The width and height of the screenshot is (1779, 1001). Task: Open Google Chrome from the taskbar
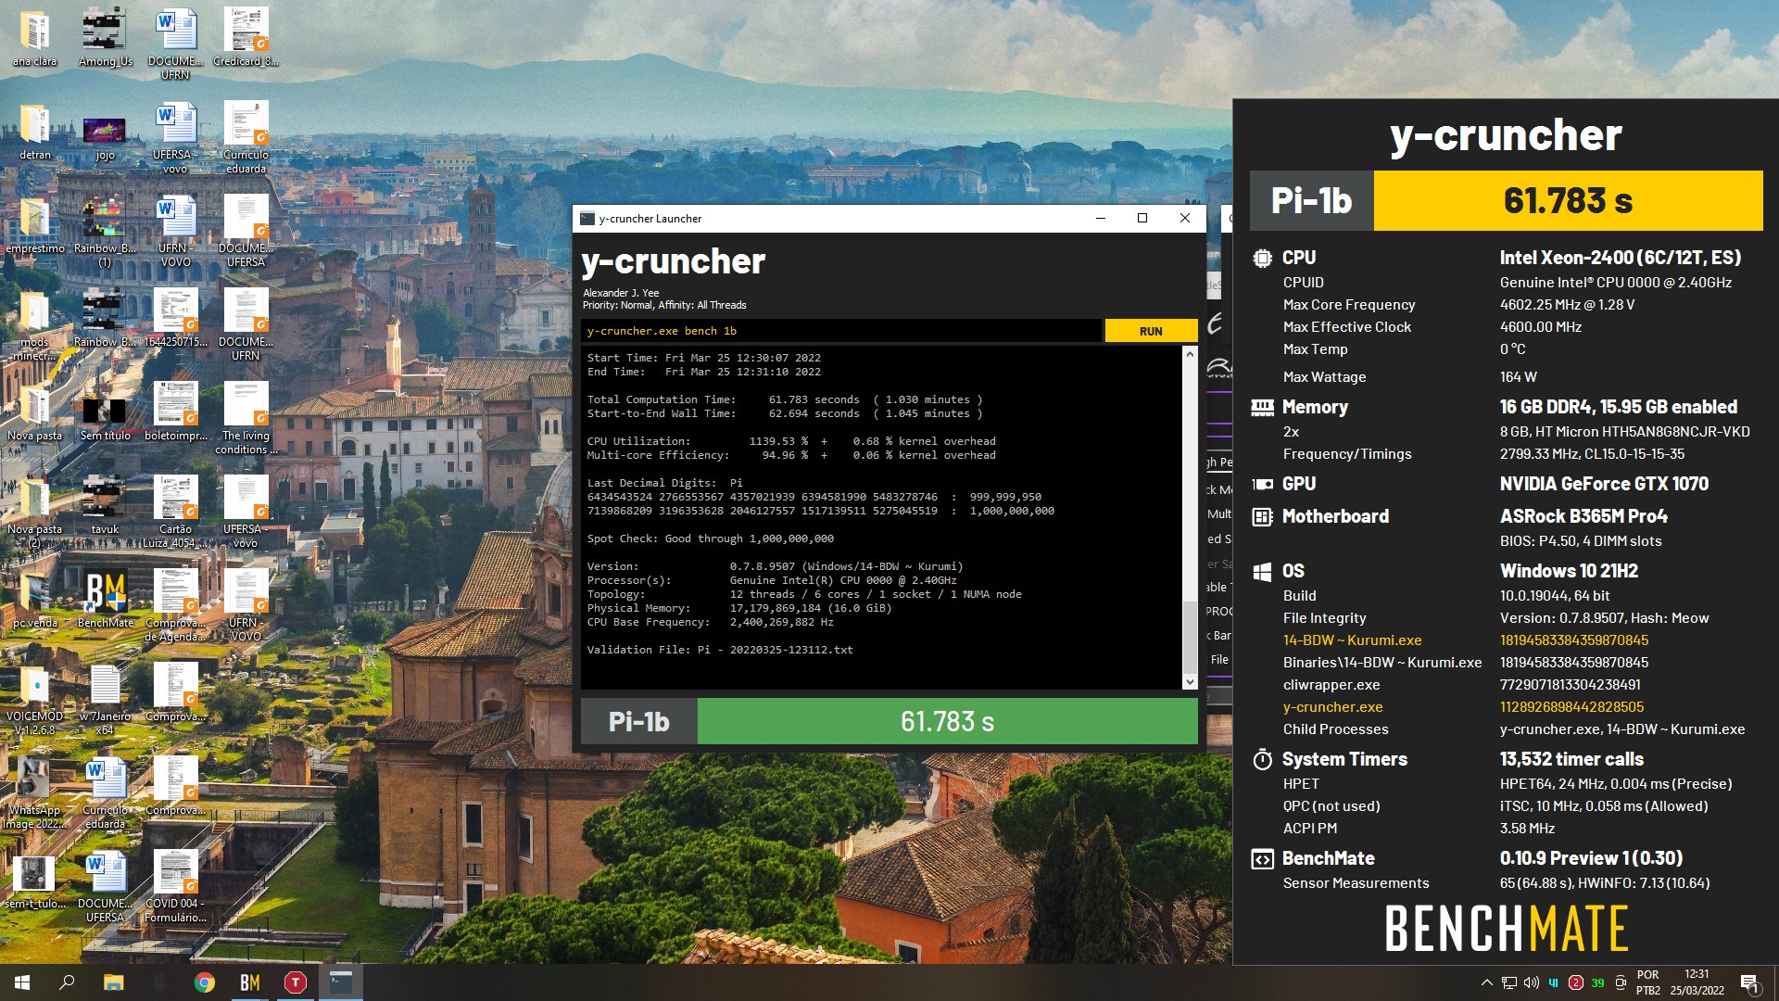(204, 982)
